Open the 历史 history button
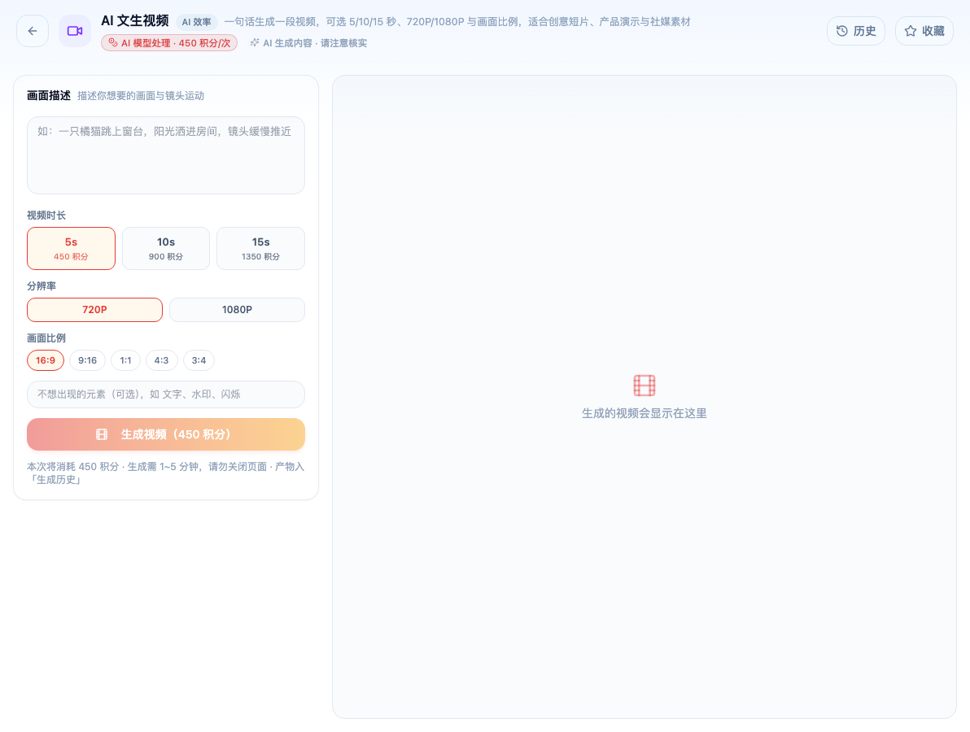The height and width of the screenshot is (732, 970). click(x=855, y=31)
